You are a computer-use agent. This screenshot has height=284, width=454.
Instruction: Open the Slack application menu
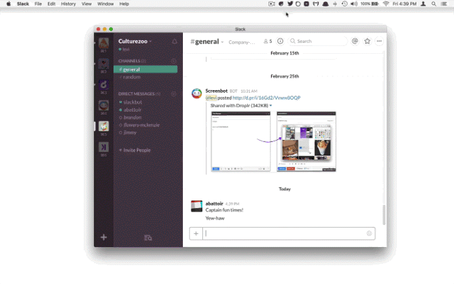(23, 4)
